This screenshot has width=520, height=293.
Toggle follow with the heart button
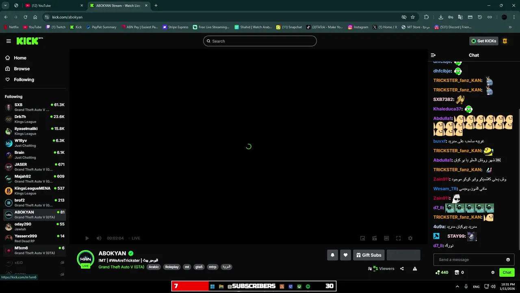(x=345, y=255)
